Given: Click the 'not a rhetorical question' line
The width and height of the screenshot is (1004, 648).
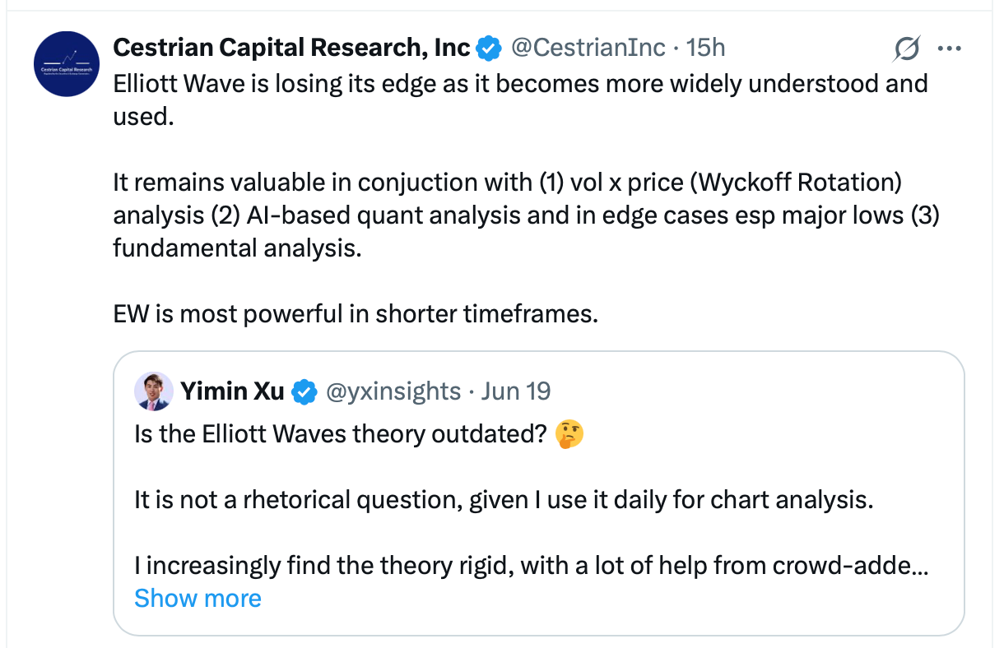Looking at the screenshot, I should pos(504,499).
